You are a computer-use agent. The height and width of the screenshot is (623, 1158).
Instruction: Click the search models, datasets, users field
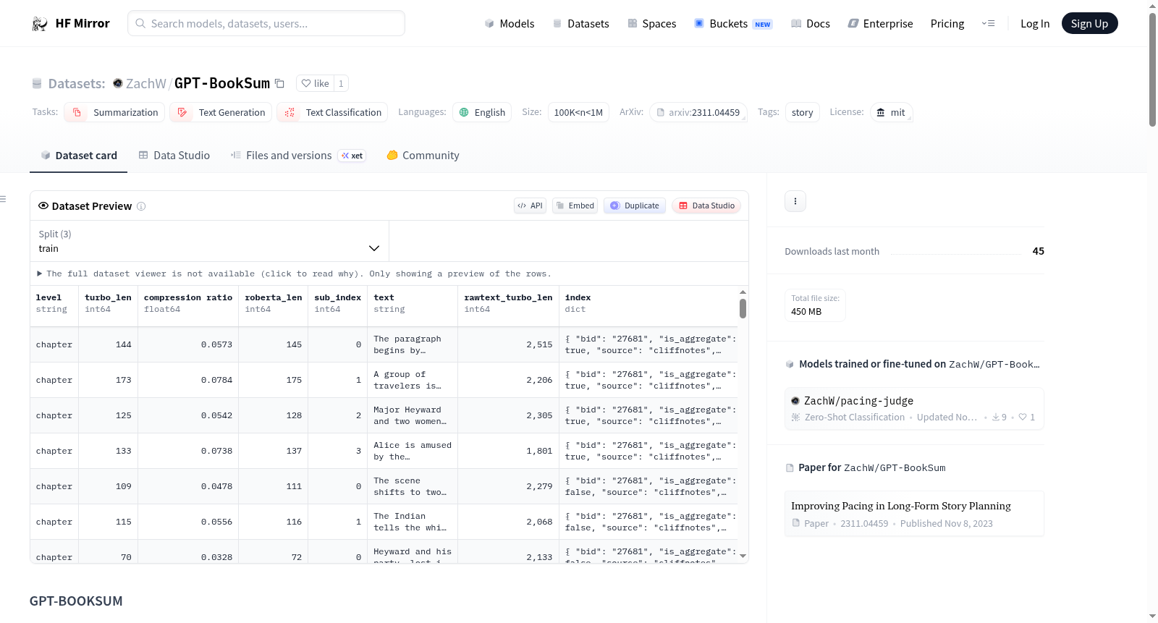[266, 23]
